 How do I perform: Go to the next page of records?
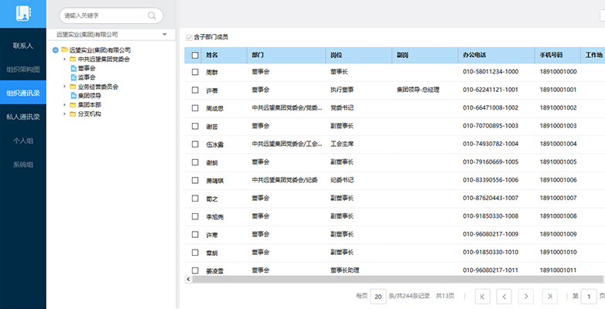pos(526,296)
